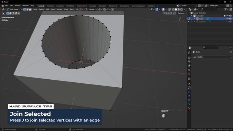Open the viewport Vertex menu
233x131 pixels.
[59, 9]
